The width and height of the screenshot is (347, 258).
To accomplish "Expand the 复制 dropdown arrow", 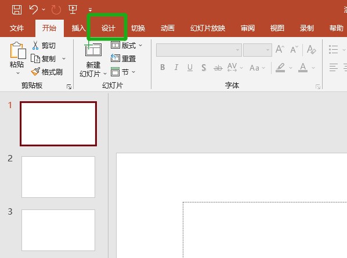I will pyautogui.click(x=64, y=58).
